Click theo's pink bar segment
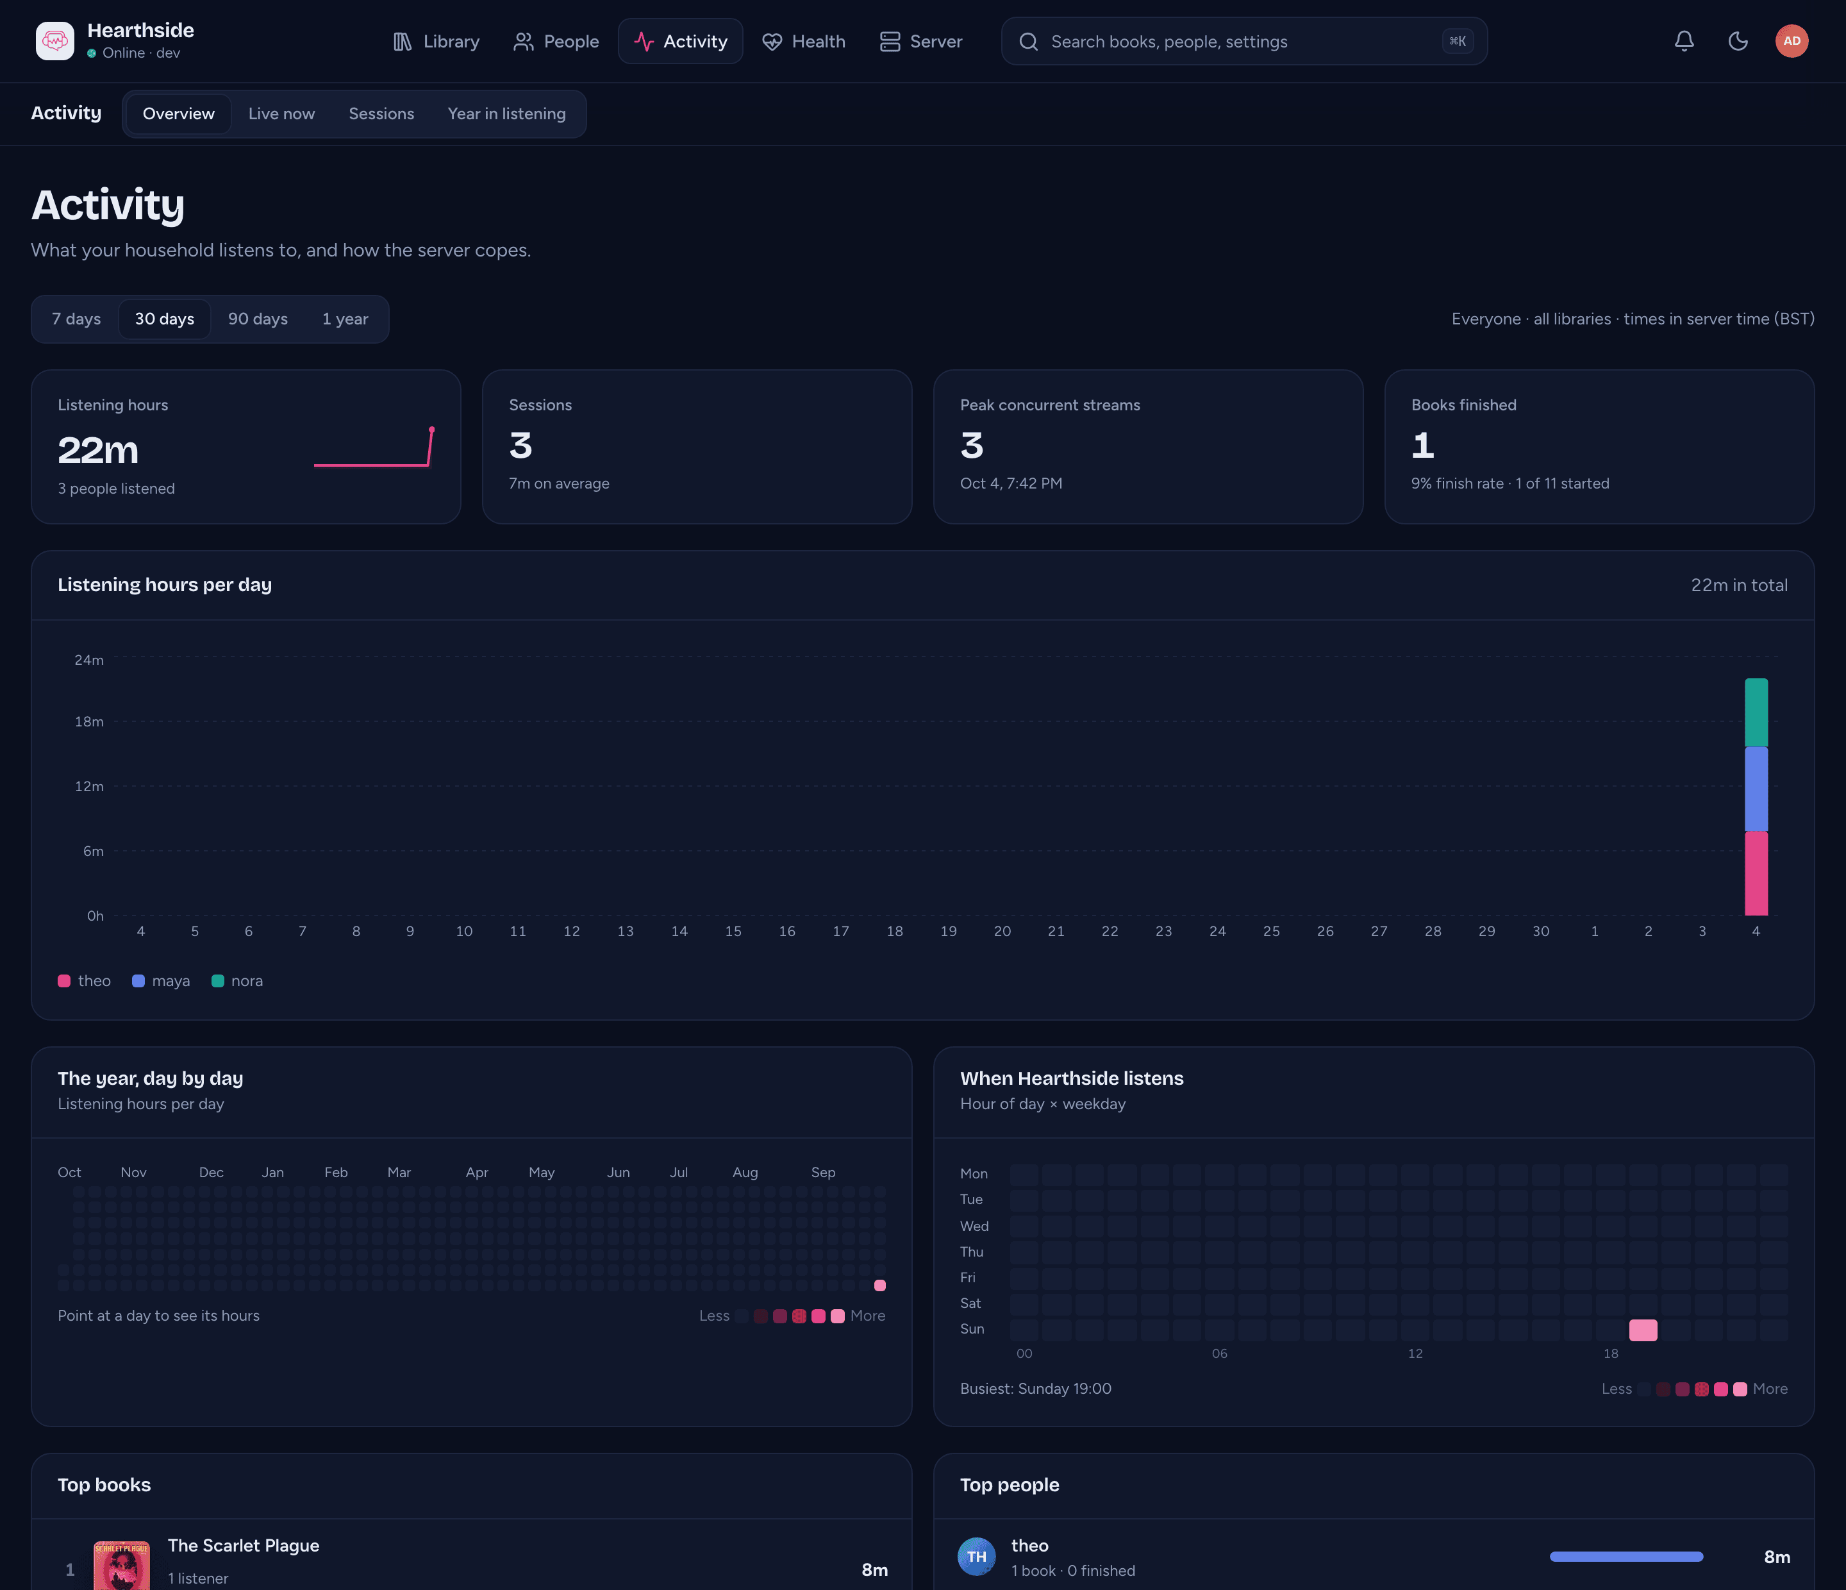 tap(1756, 873)
